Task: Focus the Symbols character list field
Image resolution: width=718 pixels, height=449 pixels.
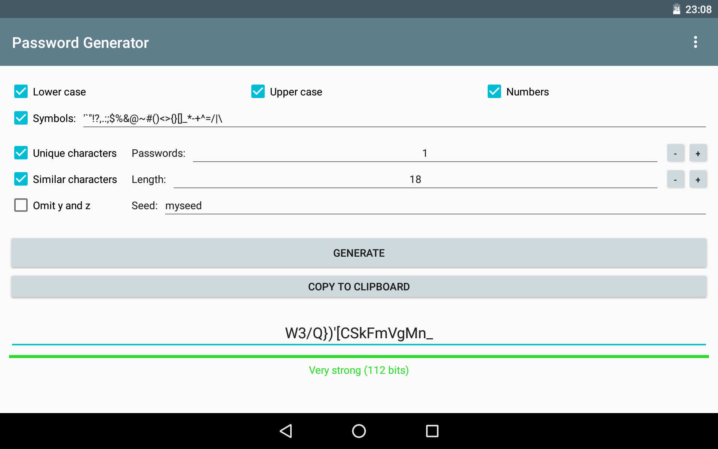Action: 395,118
